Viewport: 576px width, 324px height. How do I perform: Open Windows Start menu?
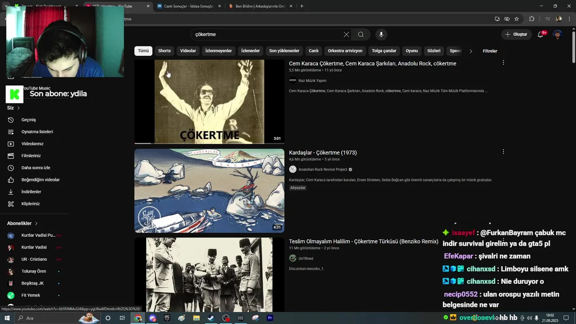click(x=7, y=318)
